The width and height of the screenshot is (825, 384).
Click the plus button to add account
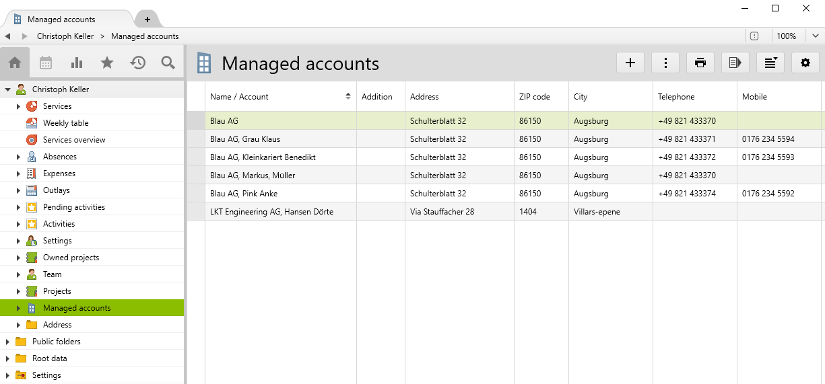630,63
